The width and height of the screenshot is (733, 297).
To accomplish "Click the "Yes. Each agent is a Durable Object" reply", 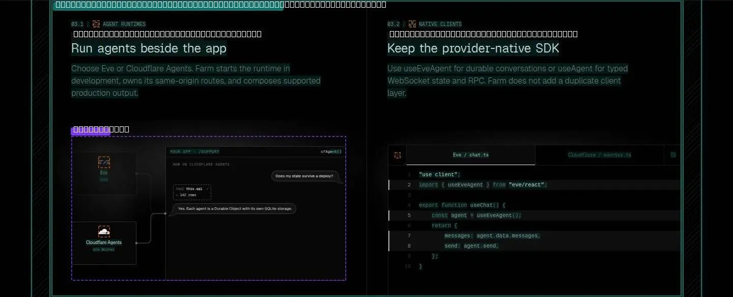I will (x=234, y=208).
